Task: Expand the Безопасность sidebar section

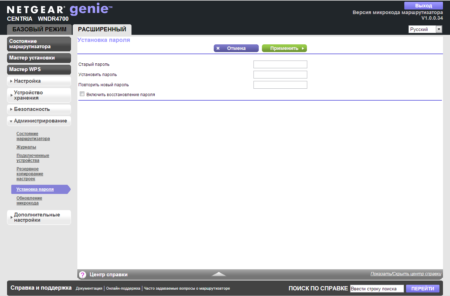Action: point(39,109)
